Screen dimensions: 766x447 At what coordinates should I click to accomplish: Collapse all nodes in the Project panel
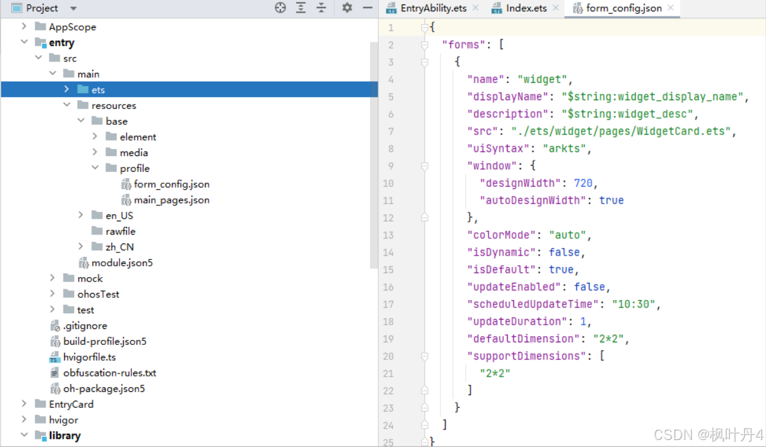click(322, 8)
